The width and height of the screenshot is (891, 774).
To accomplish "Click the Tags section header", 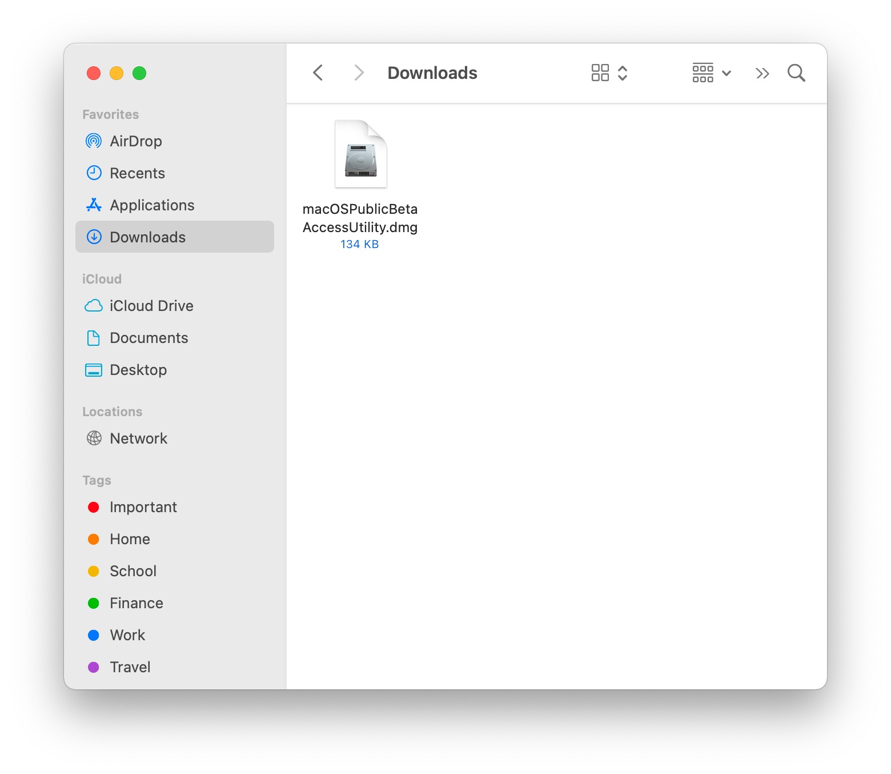I will [x=97, y=480].
